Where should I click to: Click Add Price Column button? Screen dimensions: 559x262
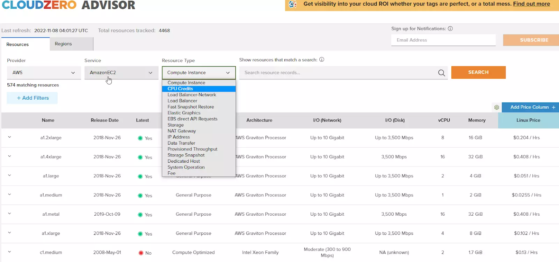click(530, 107)
